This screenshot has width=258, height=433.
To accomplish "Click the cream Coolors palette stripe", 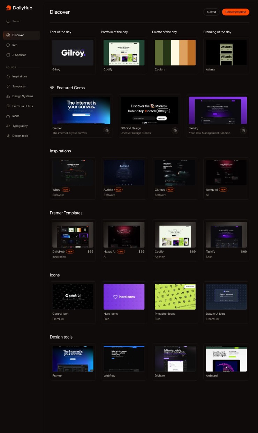I will pyautogui.click(x=175, y=53).
